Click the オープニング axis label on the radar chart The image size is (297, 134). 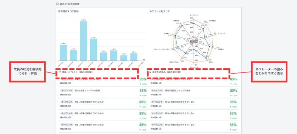coord(194,15)
